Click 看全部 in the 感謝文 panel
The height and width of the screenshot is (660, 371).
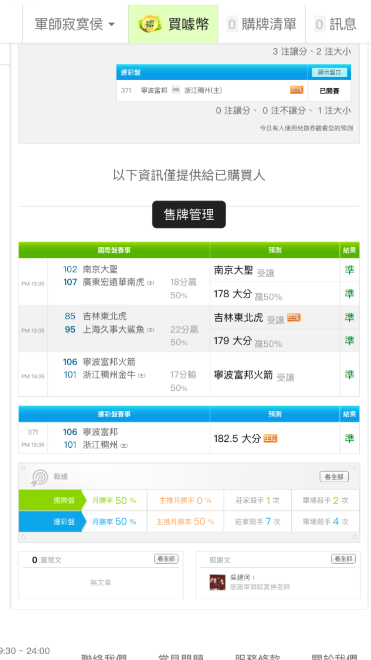[343, 559]
